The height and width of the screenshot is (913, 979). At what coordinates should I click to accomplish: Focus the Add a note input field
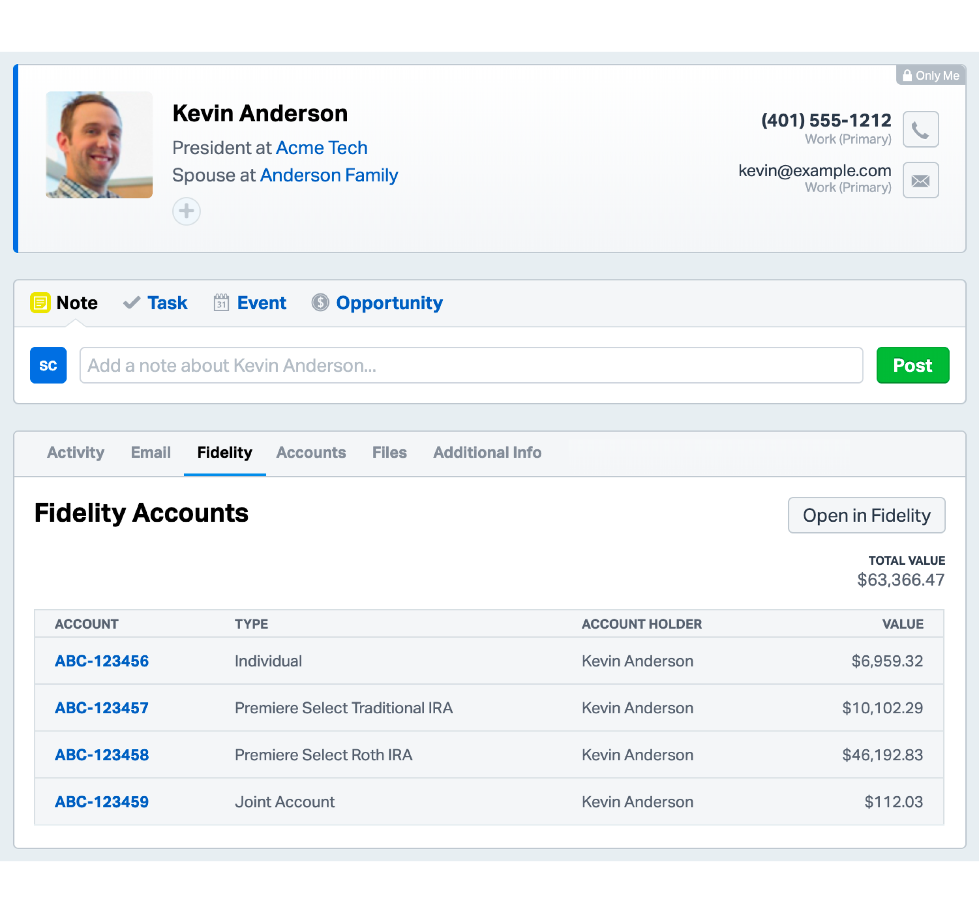[471, 365]
